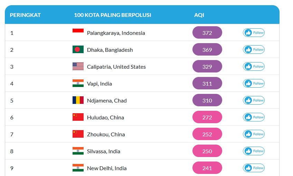The image size is (293, 176).
Task: Click the India flag beside Vapi
Action: pyautogui.click(x=78, y=84)
